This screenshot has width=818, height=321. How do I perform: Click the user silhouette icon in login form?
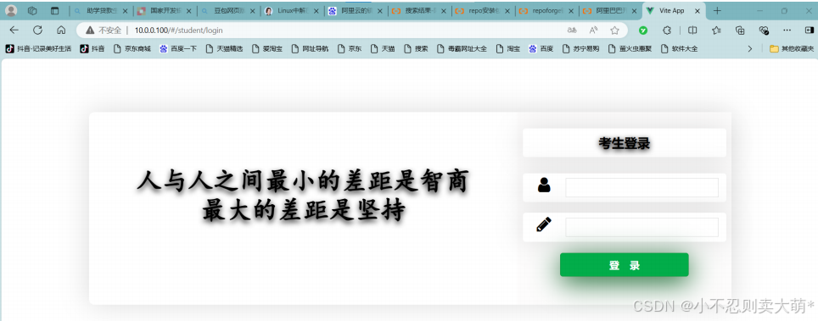tap(544, 185)
